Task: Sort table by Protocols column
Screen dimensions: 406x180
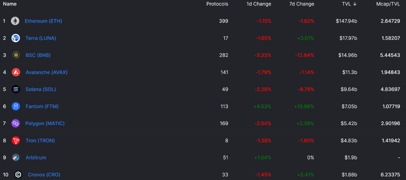Action: click(x=217, y=4)
